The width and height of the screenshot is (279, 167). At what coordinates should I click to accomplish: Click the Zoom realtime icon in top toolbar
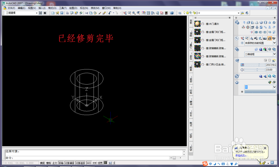click(x=129, y=13)
